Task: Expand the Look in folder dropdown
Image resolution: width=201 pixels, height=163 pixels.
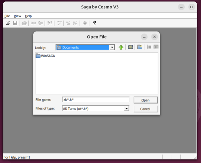Action: point(112,48)
